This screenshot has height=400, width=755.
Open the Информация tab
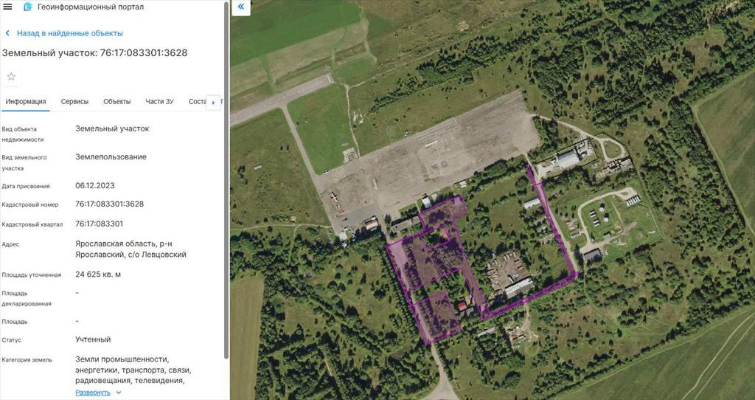(x=26, y=102)
